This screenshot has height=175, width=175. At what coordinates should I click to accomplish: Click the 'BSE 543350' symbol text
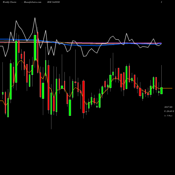coord(54,2)
